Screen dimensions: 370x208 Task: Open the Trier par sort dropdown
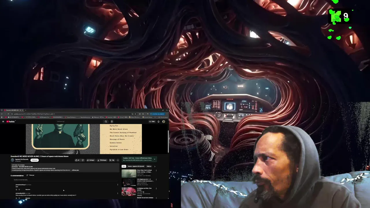30,175
